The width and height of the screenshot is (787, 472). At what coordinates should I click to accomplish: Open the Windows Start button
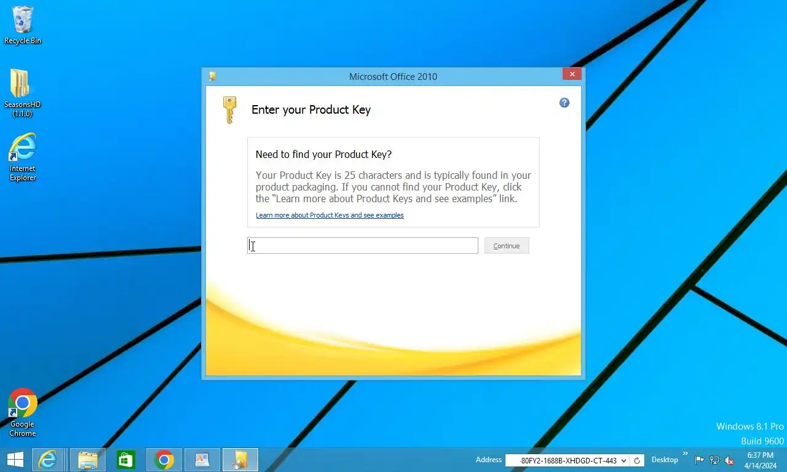pyautogui.click(x=15, y=460)
